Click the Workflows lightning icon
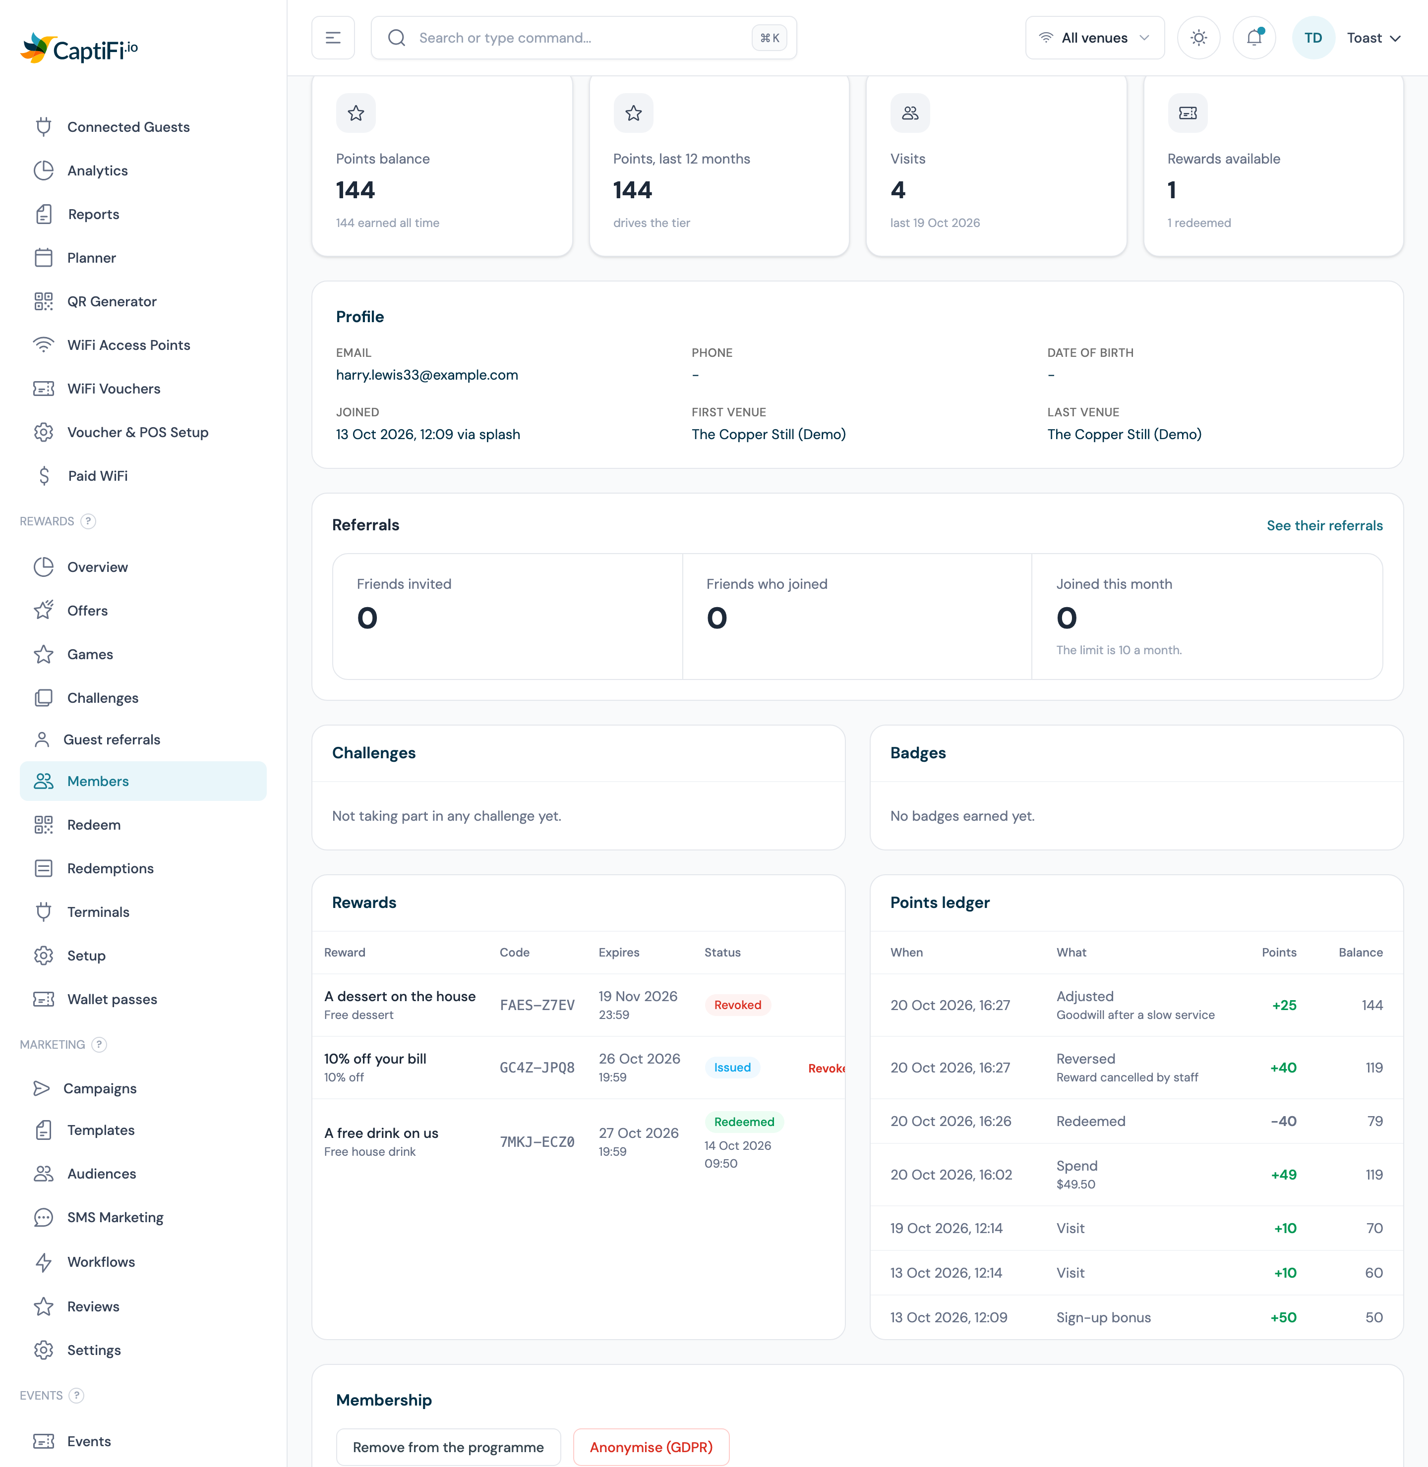The width and height of the screenshot is (1428, 1467). [x=44, y=1262]
